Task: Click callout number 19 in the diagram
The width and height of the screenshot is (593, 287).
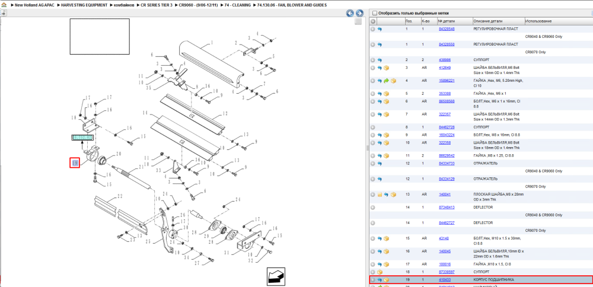Action: [75, 163]
